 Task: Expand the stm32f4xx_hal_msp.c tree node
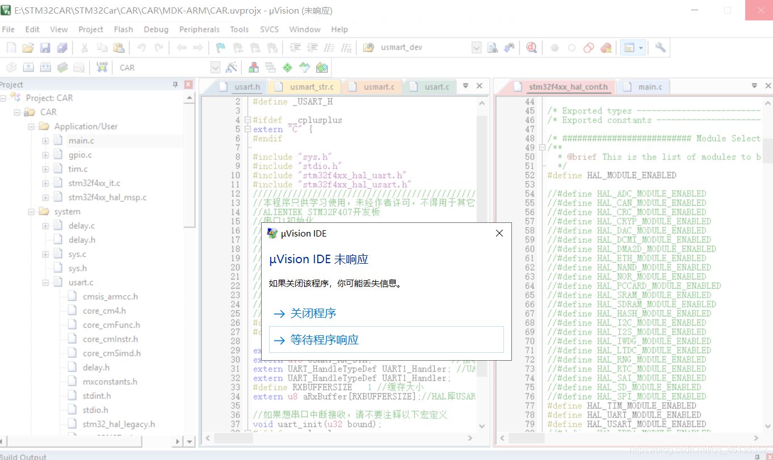(45, 197)
